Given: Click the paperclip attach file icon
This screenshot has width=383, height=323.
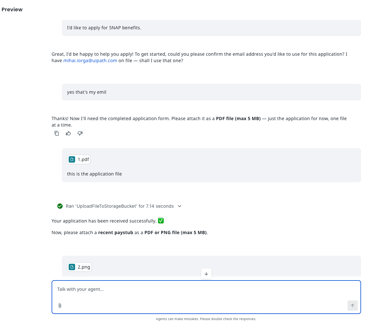Looking at the screenshot, I should click(60, 306).
